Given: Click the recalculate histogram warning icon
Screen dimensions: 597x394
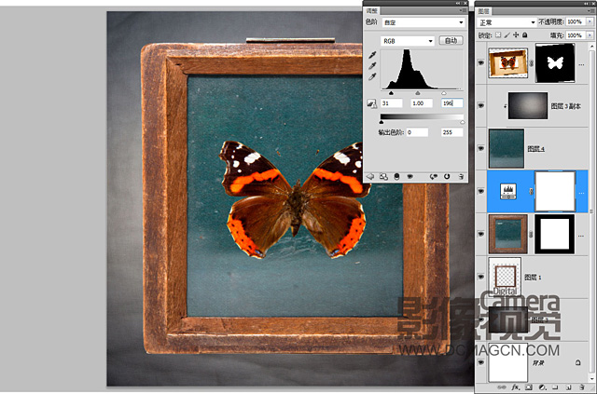Looking at the screenshot, I should point(371,103).
